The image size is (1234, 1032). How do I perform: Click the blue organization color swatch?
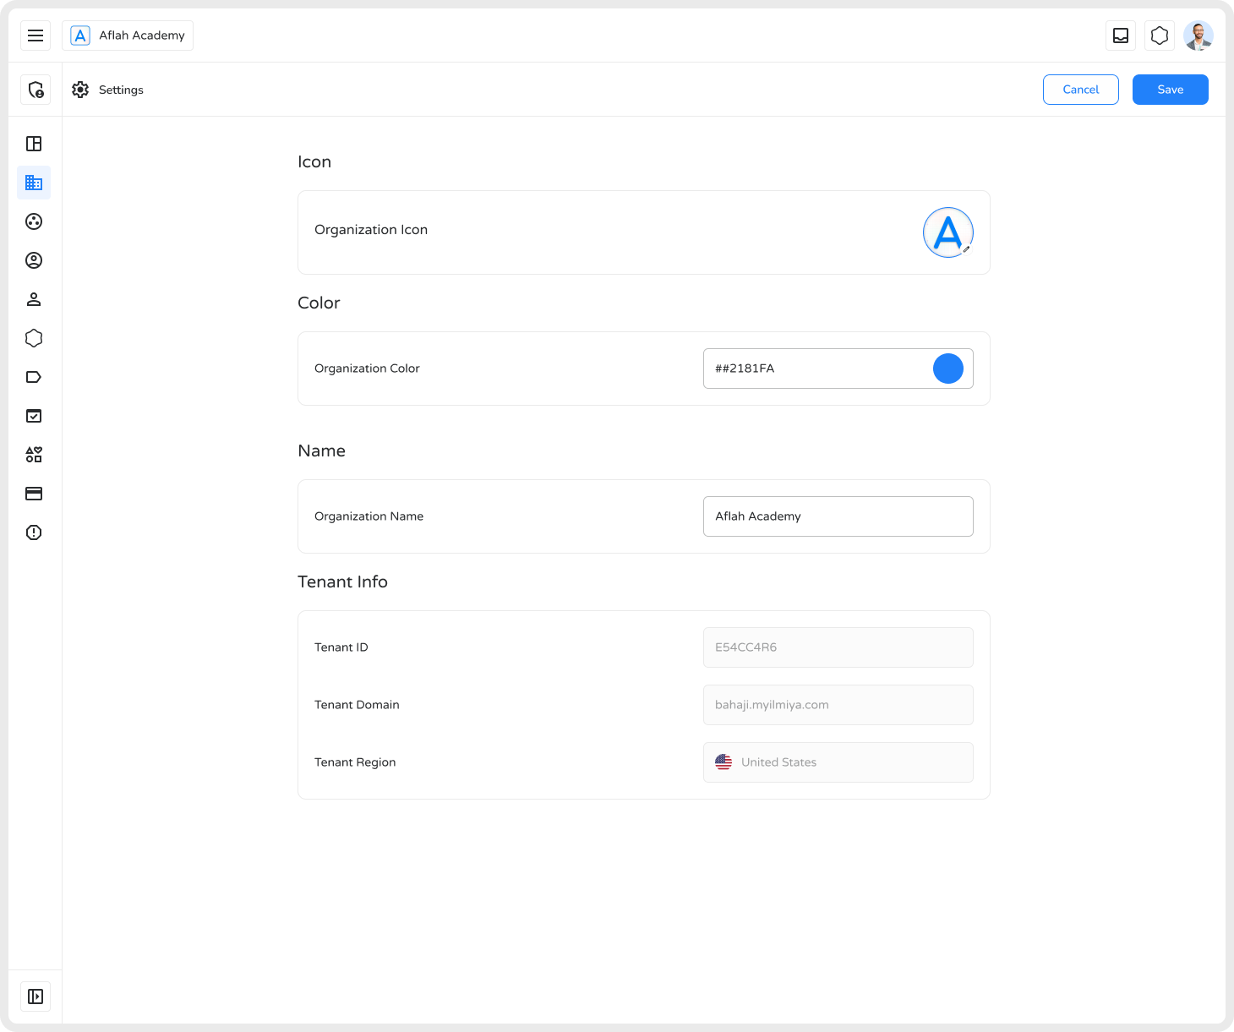tap(947, 369)
